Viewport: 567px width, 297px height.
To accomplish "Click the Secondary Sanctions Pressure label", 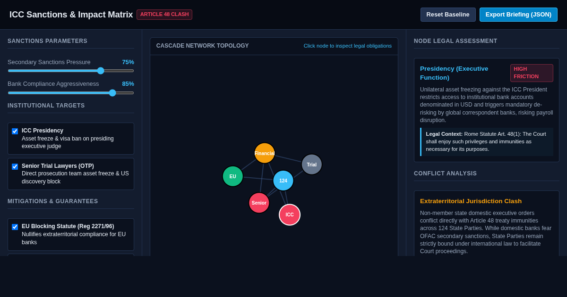I will 49,62.
